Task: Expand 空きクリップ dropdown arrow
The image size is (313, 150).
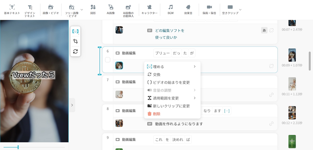Action: (x=240, y=10)
